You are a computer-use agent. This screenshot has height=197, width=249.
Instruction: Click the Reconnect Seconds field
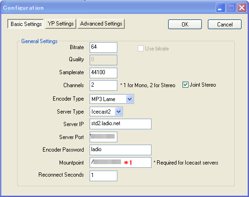[x=103, y=176]
